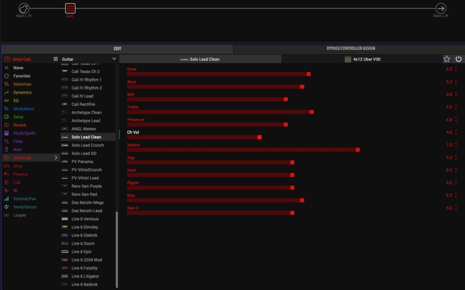The width and height of the screenshot is (465, 290).
Task: Choose the Line 6 Litigator amp model
Action: point(85,276)
